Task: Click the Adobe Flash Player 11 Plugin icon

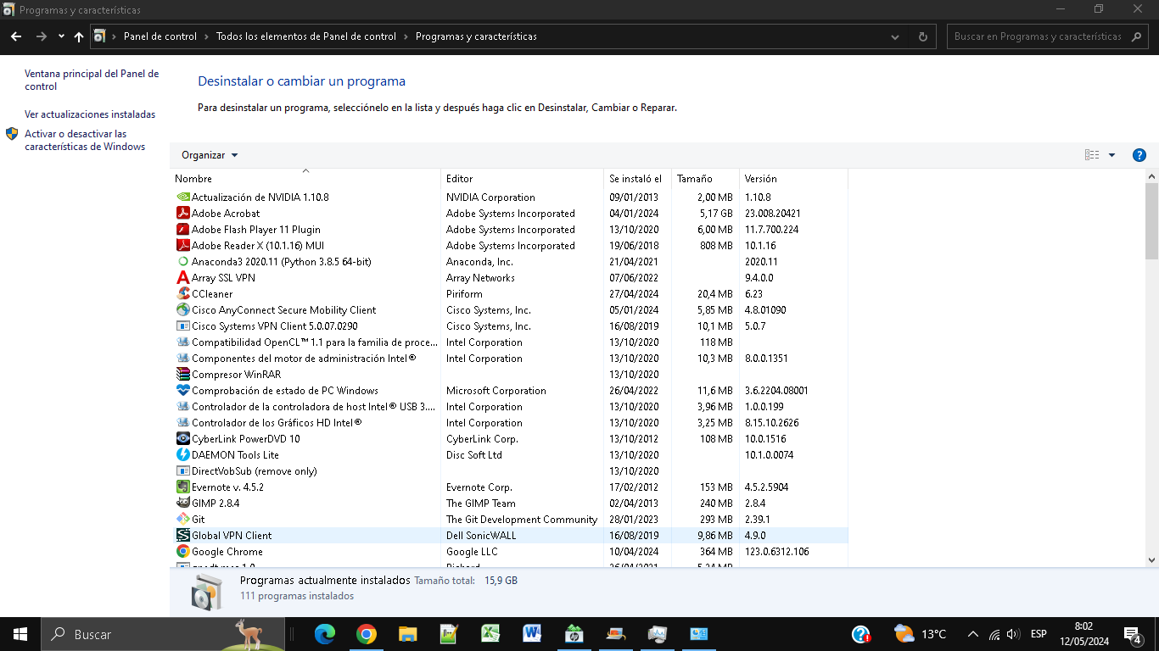Action: click(182, 229)
